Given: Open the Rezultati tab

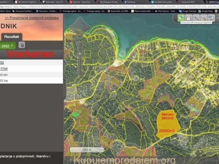Looking at the screenshot, I should pos(12,37).
